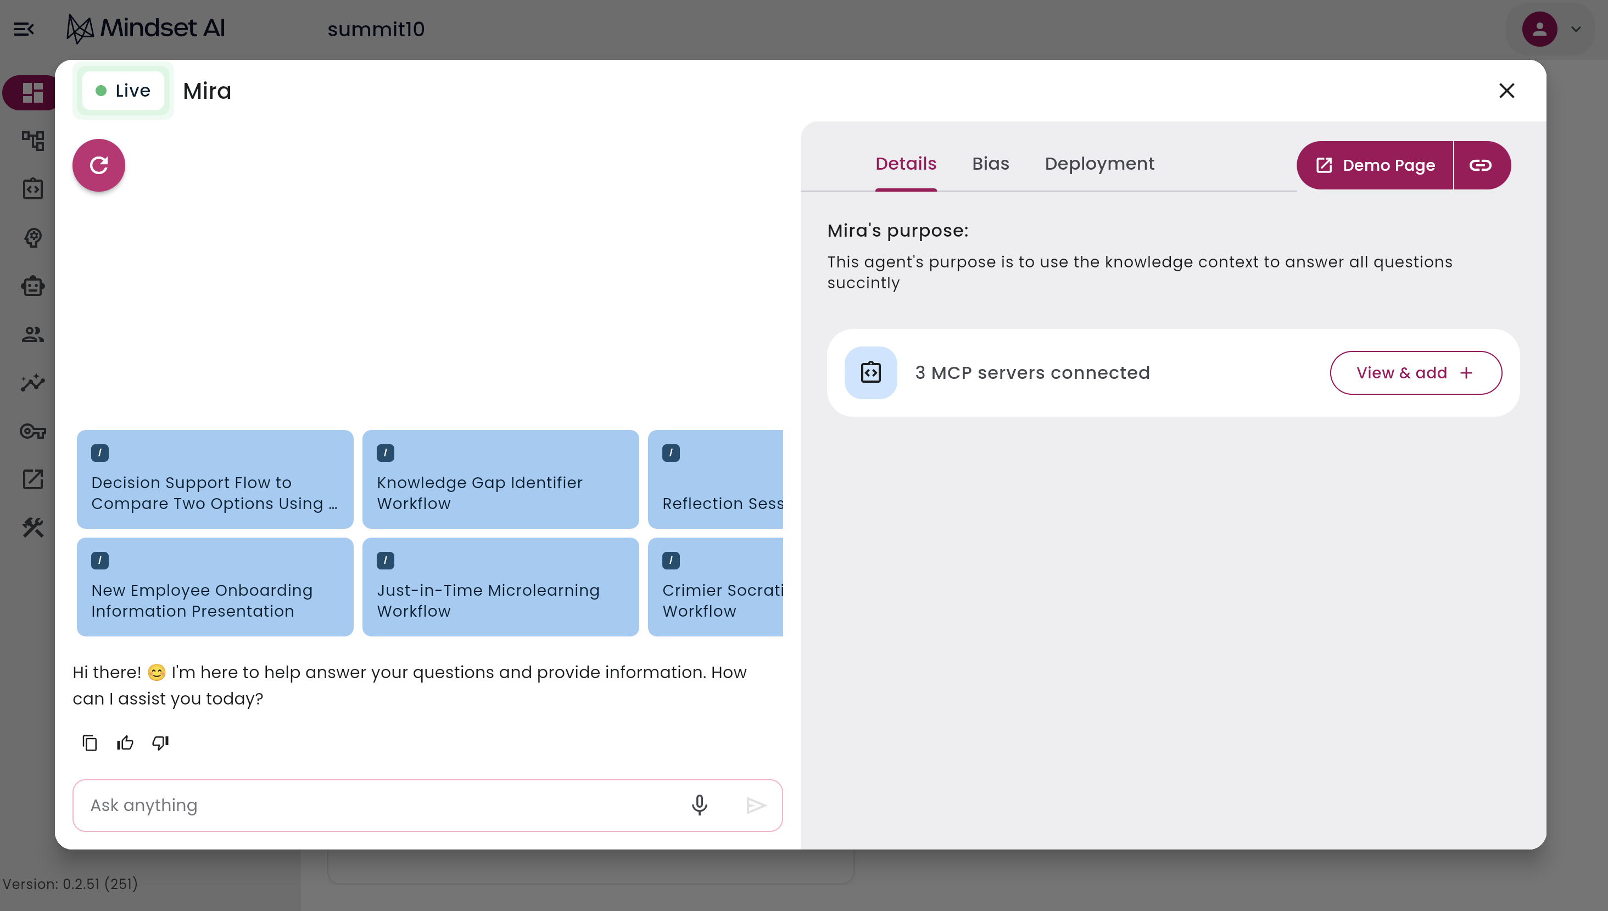Restart the chat with refresh button

[x=99, y=165]
